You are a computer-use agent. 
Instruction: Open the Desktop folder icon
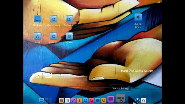tap(38, 18)
